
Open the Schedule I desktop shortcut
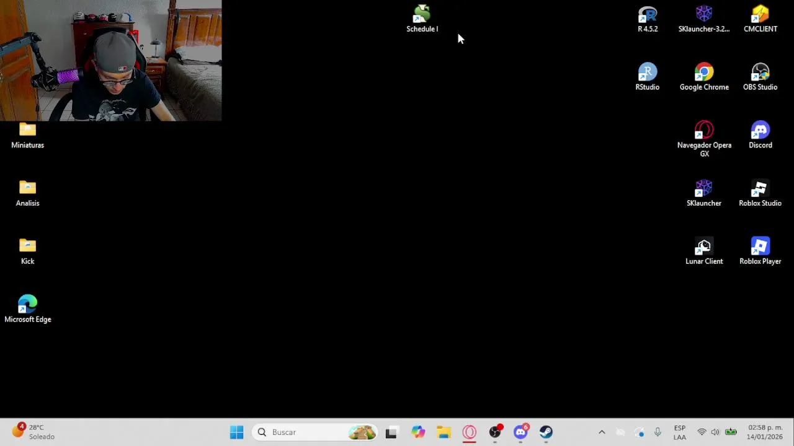[422, 19]
